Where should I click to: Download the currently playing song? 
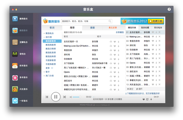151,99
